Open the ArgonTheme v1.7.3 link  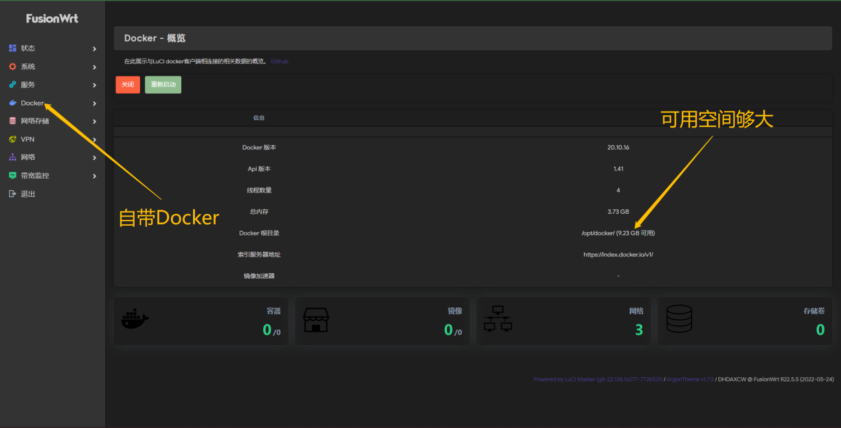(690, 379)
